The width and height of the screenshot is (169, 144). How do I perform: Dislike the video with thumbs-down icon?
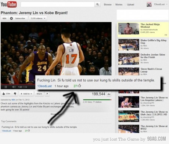click(x=15, y=94)
